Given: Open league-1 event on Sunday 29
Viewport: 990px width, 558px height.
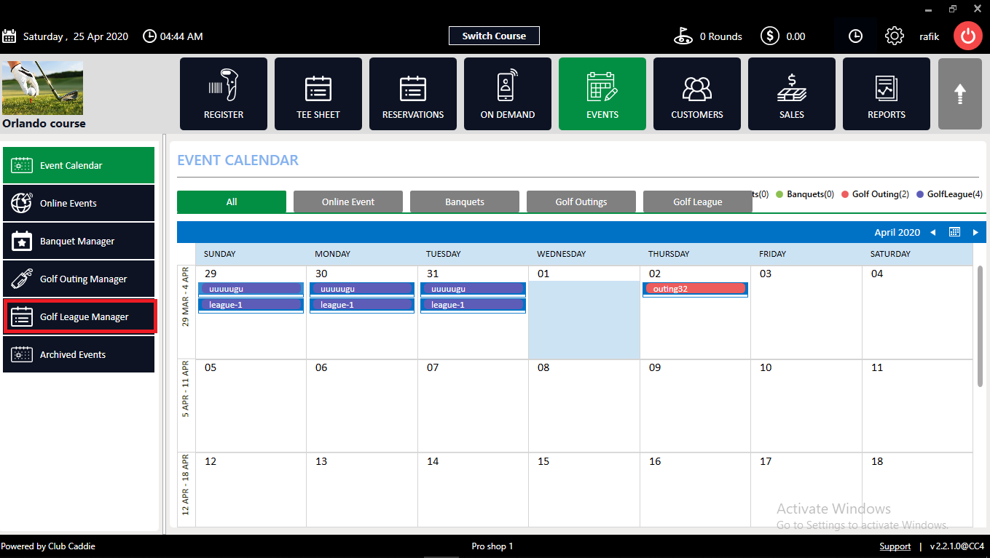Looking at the screenshot, I should pos(251,305).
